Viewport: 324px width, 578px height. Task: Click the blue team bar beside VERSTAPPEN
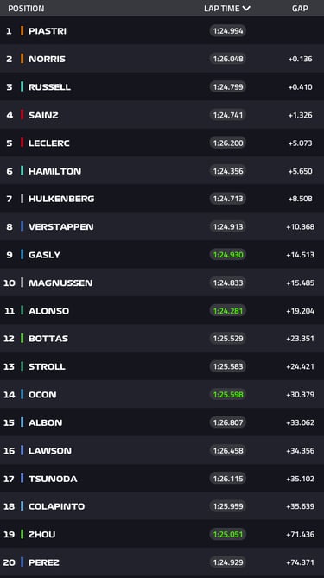coord(22,226)
